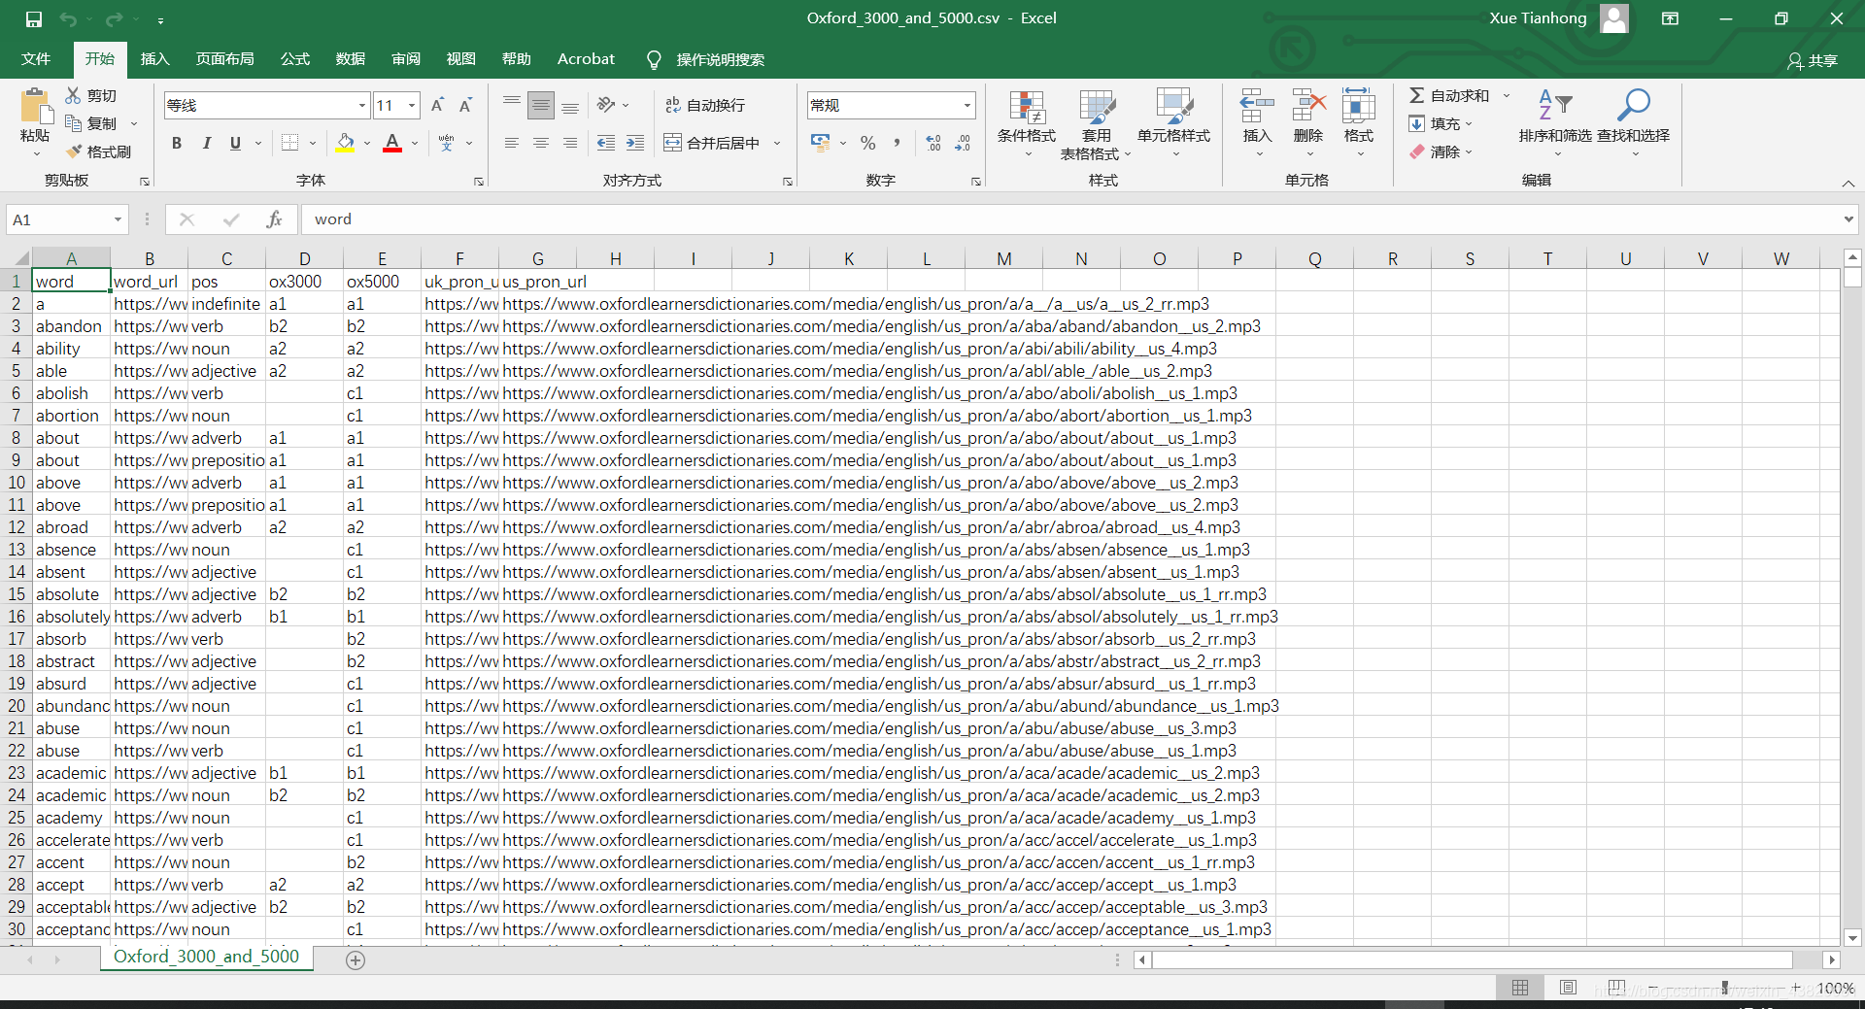Add a new sheet with plus button
This screenshot has width=1865, height=1009.
pyautogui.click(x=356, y=959)
